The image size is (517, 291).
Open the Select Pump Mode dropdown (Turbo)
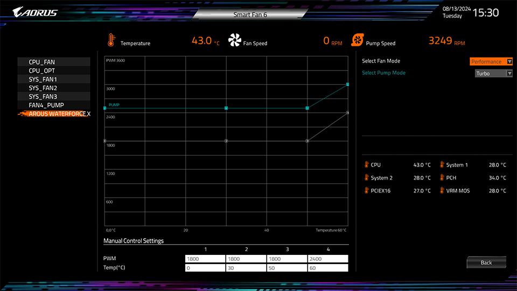494,73
